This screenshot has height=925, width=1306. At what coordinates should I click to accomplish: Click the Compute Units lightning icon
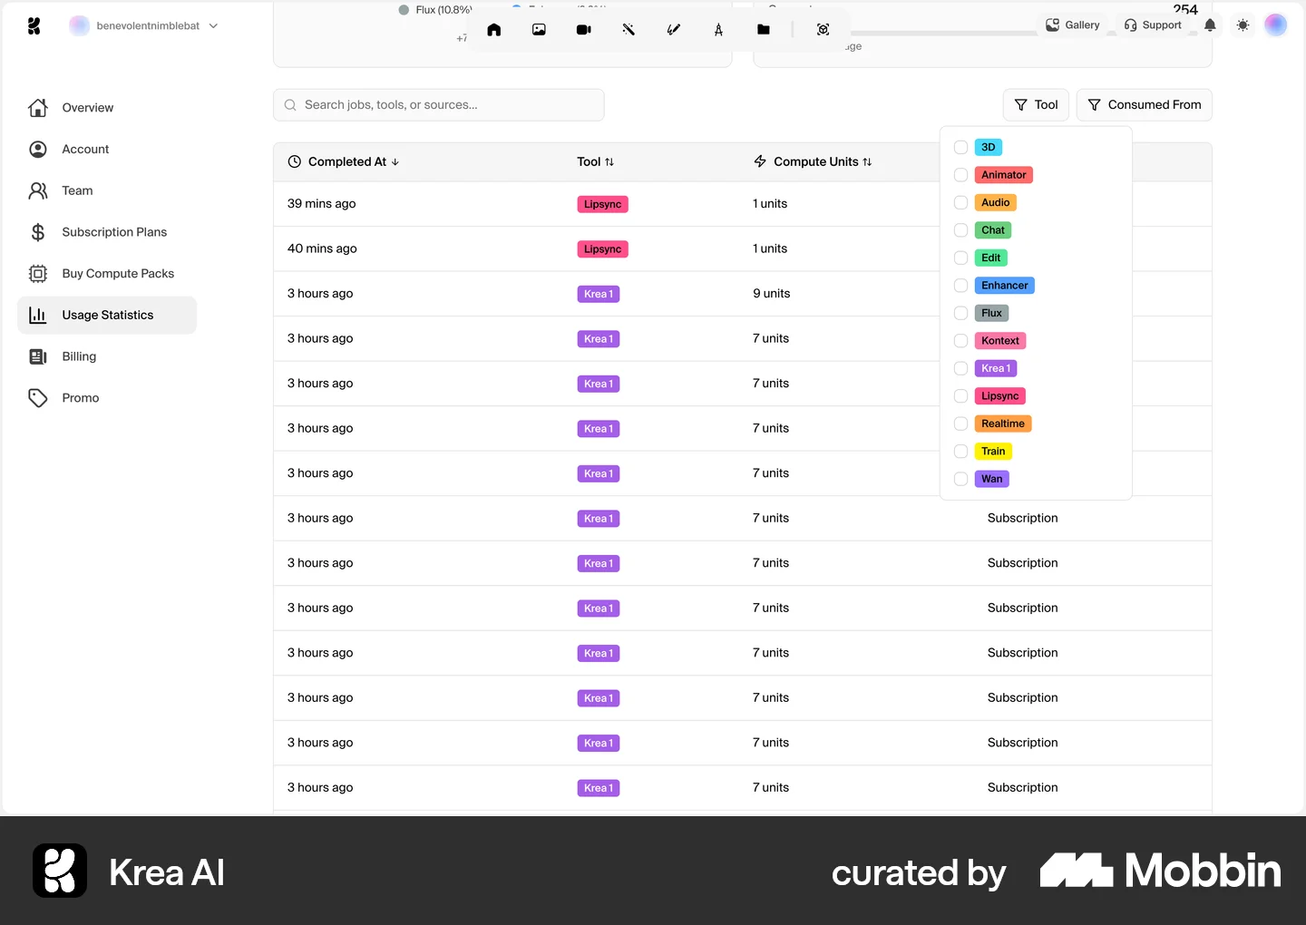click(x=760, y=162)
